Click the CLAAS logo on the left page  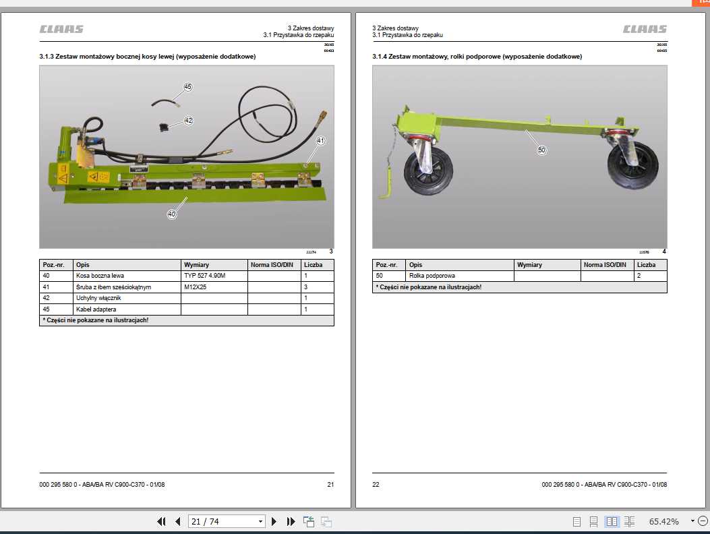62,29
